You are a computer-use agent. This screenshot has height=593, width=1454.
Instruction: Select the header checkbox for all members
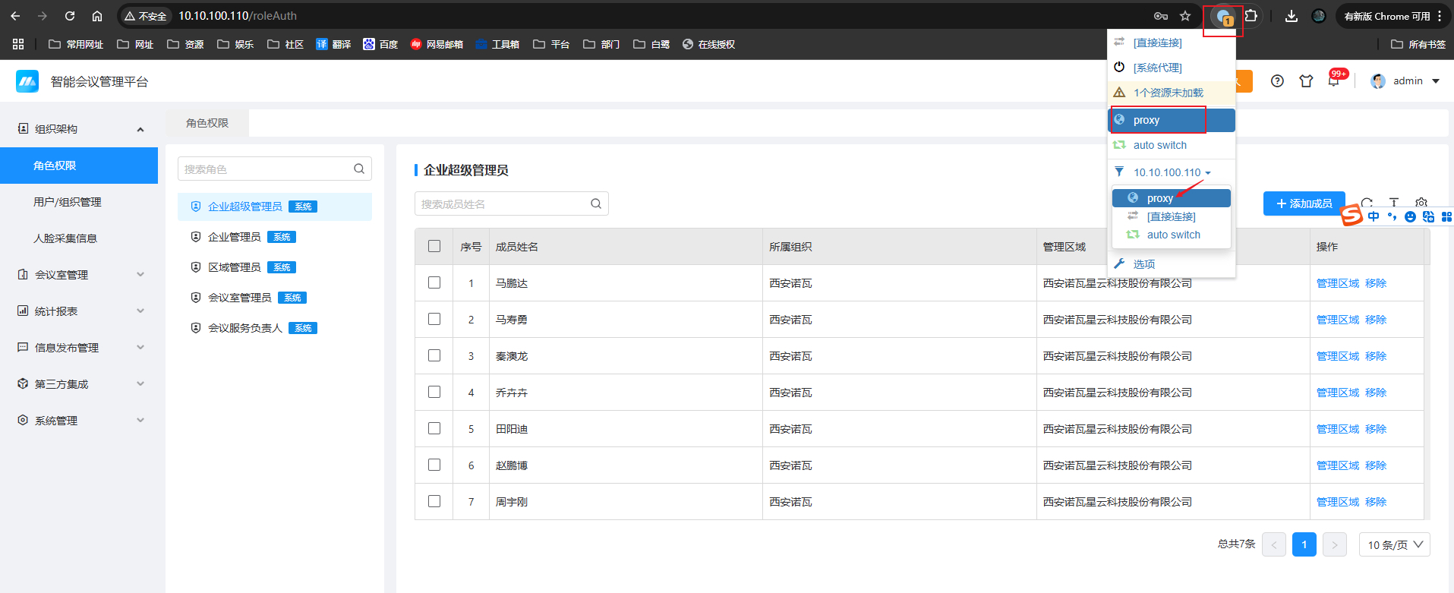(x=434, y=246)
